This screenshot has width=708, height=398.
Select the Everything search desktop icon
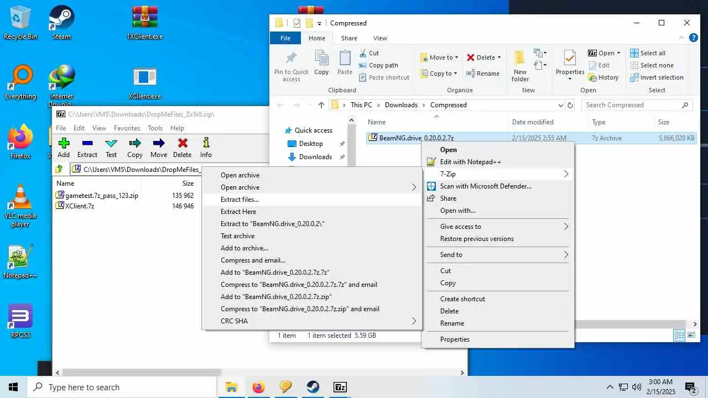(x=20, y=83)
